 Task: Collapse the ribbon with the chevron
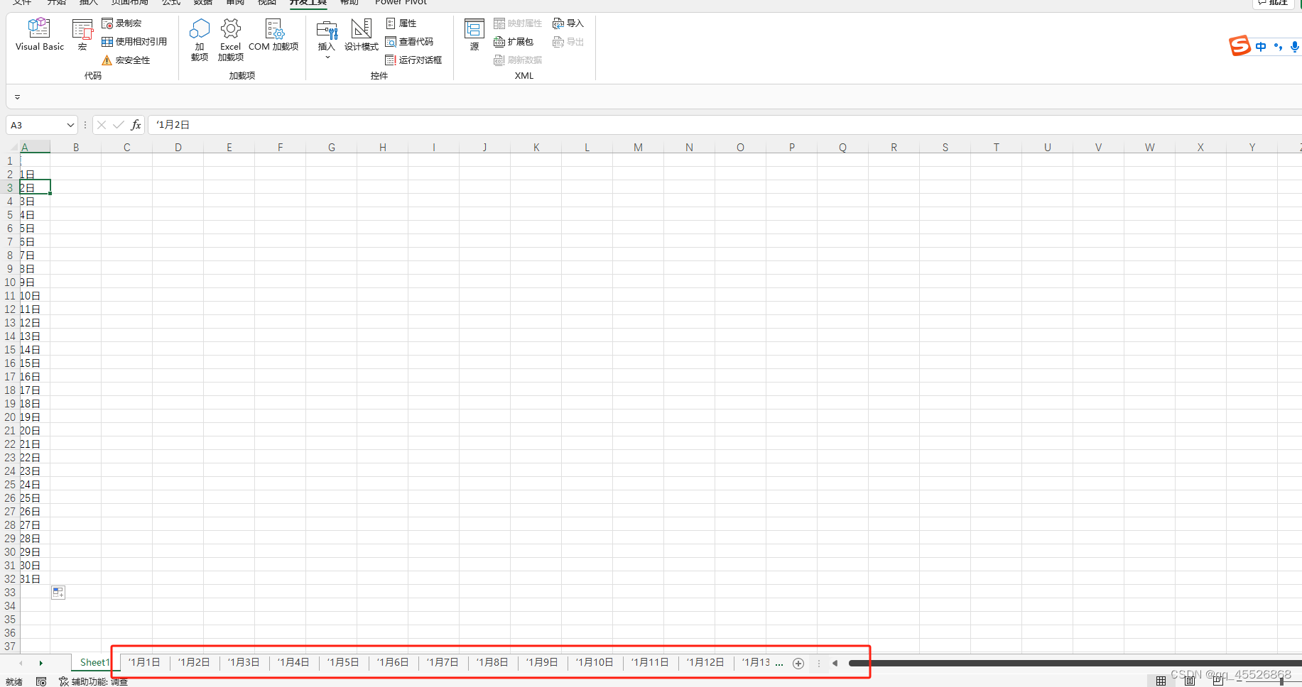pyautogui.click(x=17, y=97)
